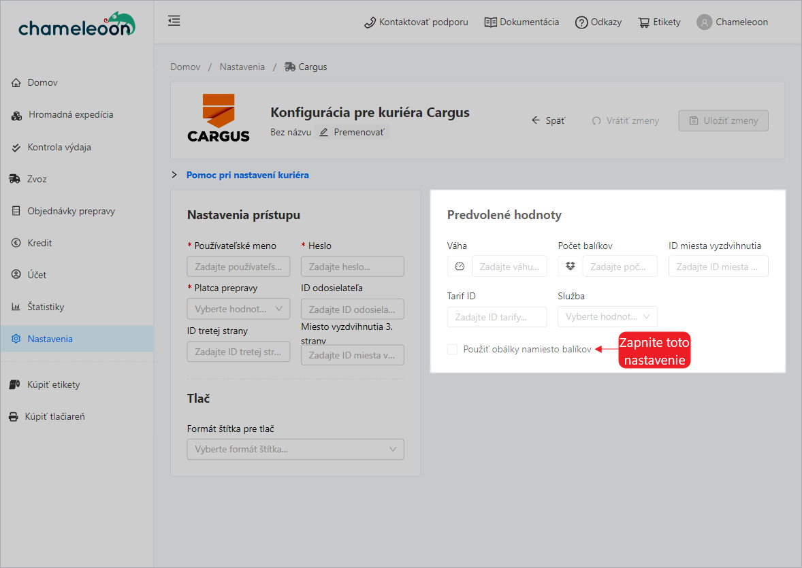Image resolution: width=802 pixels, height=568 pixels.
Task: Select Kredit from the sidebar menu
Action: pyautogui.click(x=39, y=243)
